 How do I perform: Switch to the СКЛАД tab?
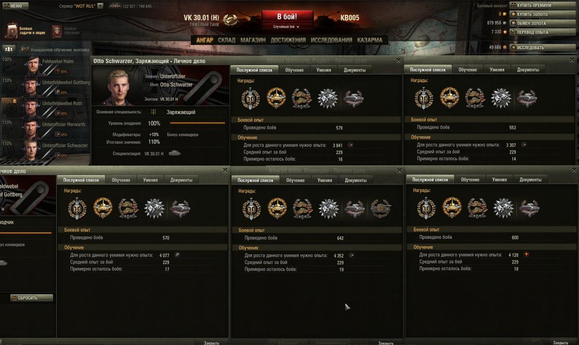pos(227,40)
